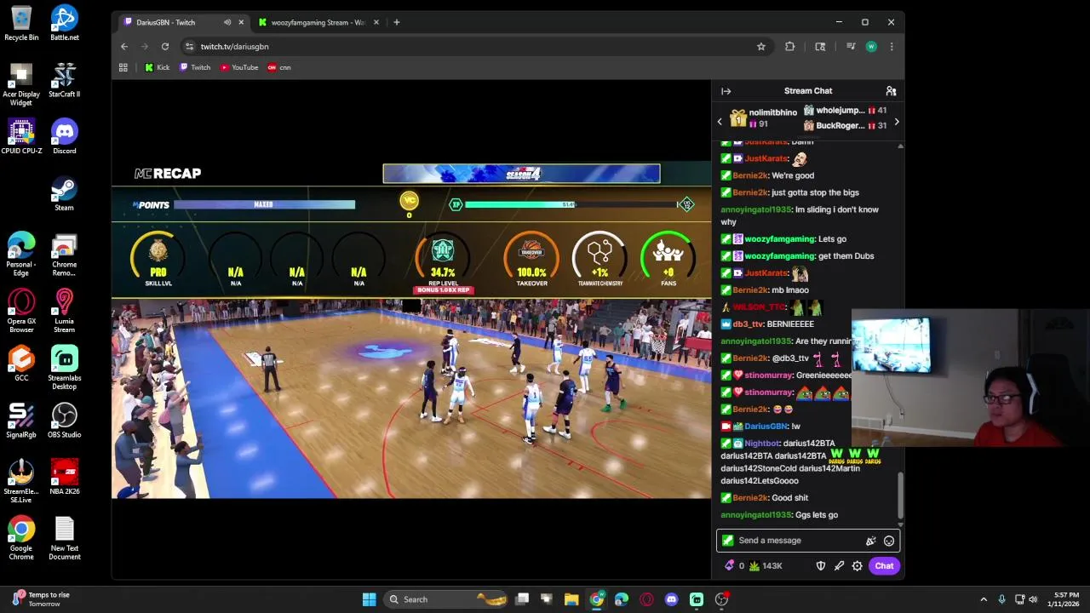Open the emote picker smiley
The image size is (1090, 613).
click(889, 541)
